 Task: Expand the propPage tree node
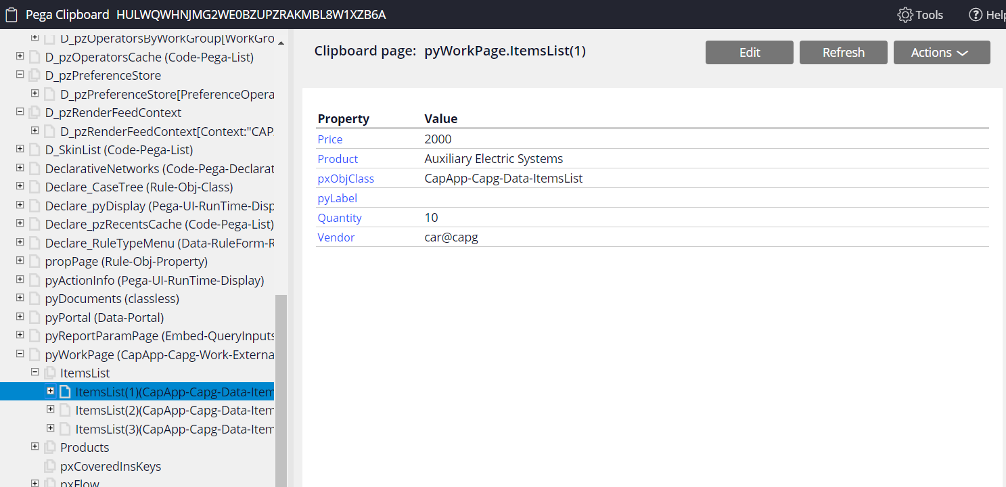(20, 261)
